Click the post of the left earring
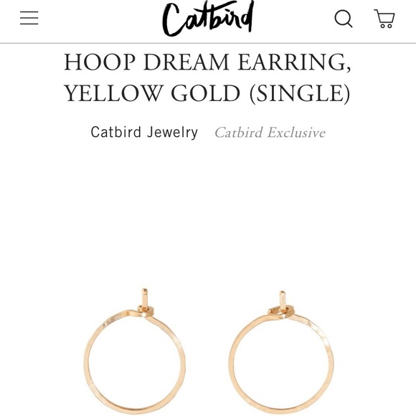This screenshot has height=416, width=416. click(145, 298)
